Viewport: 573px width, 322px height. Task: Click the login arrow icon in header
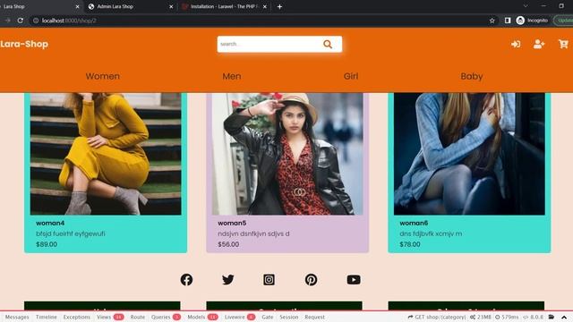click(516, 44)
